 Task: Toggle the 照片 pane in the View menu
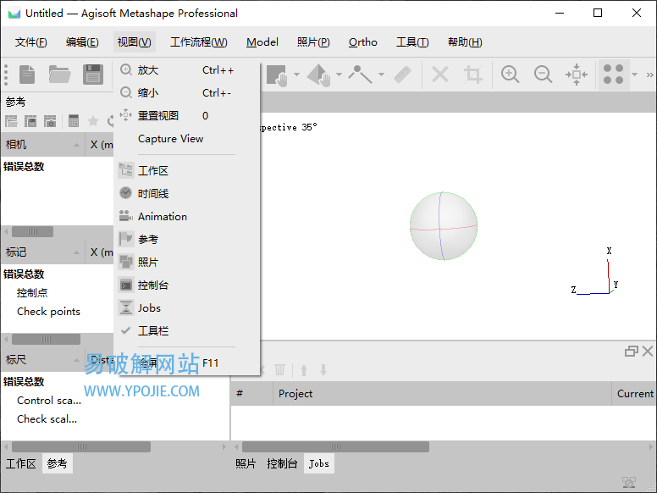tap(186, 262)
